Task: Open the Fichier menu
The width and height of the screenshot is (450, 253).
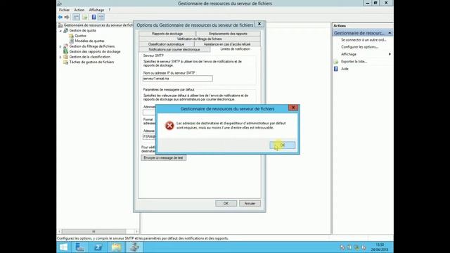Action: pos(64,10)
